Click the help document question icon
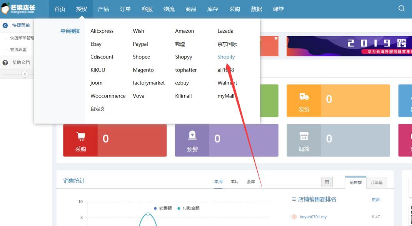The image size is (412, 226). (5, 63)
